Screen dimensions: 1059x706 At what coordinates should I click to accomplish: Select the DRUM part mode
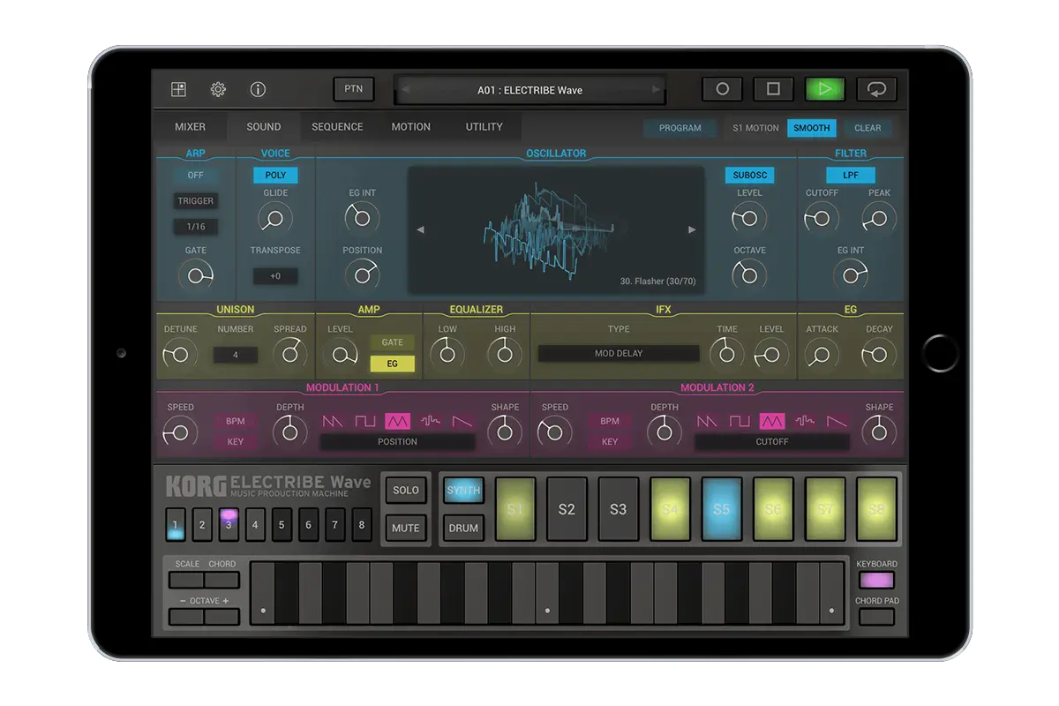(463, 528)
